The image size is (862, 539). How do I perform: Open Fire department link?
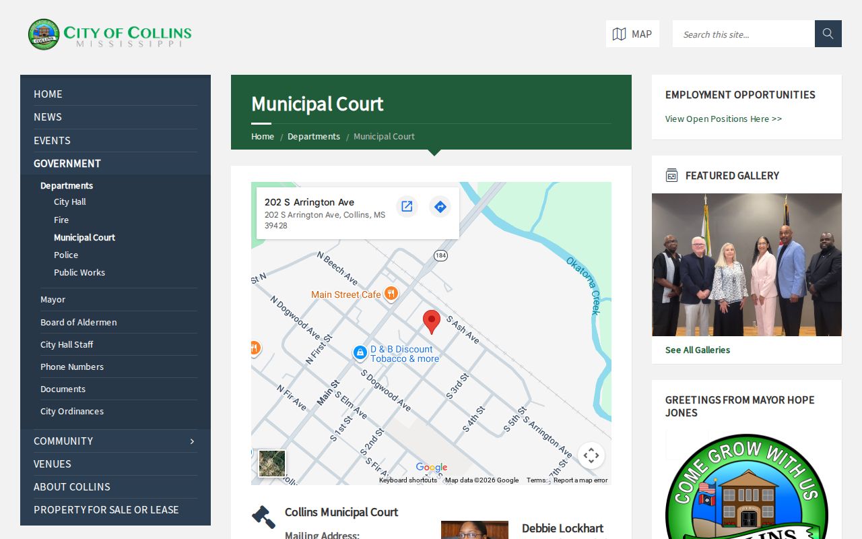61,220
